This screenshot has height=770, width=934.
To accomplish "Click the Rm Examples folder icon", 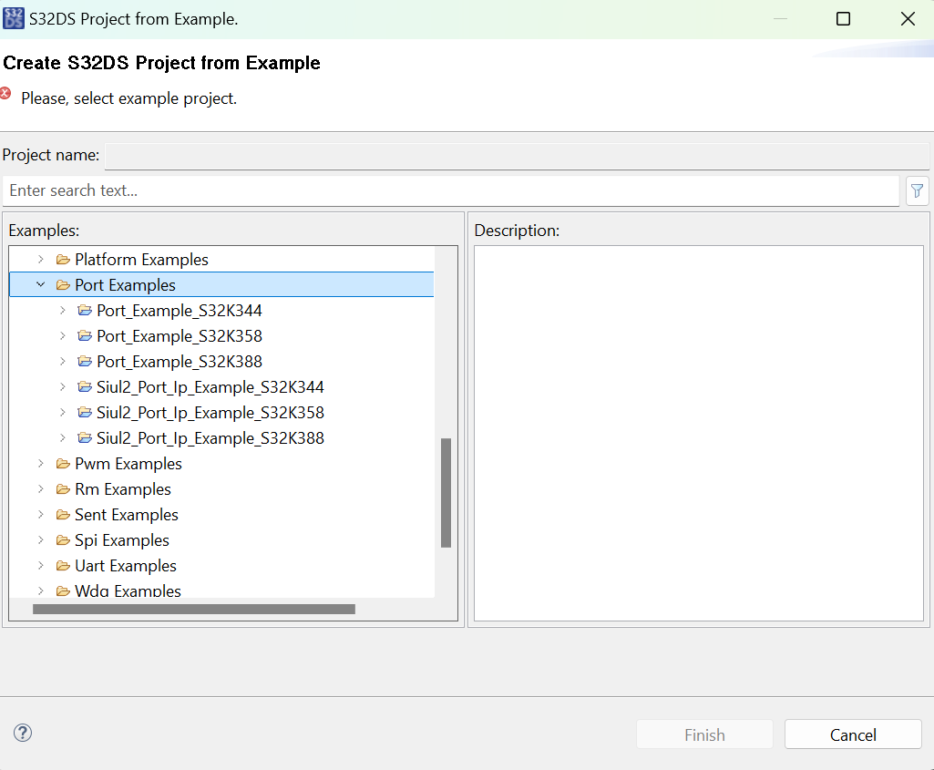I will tap(62, 488).
